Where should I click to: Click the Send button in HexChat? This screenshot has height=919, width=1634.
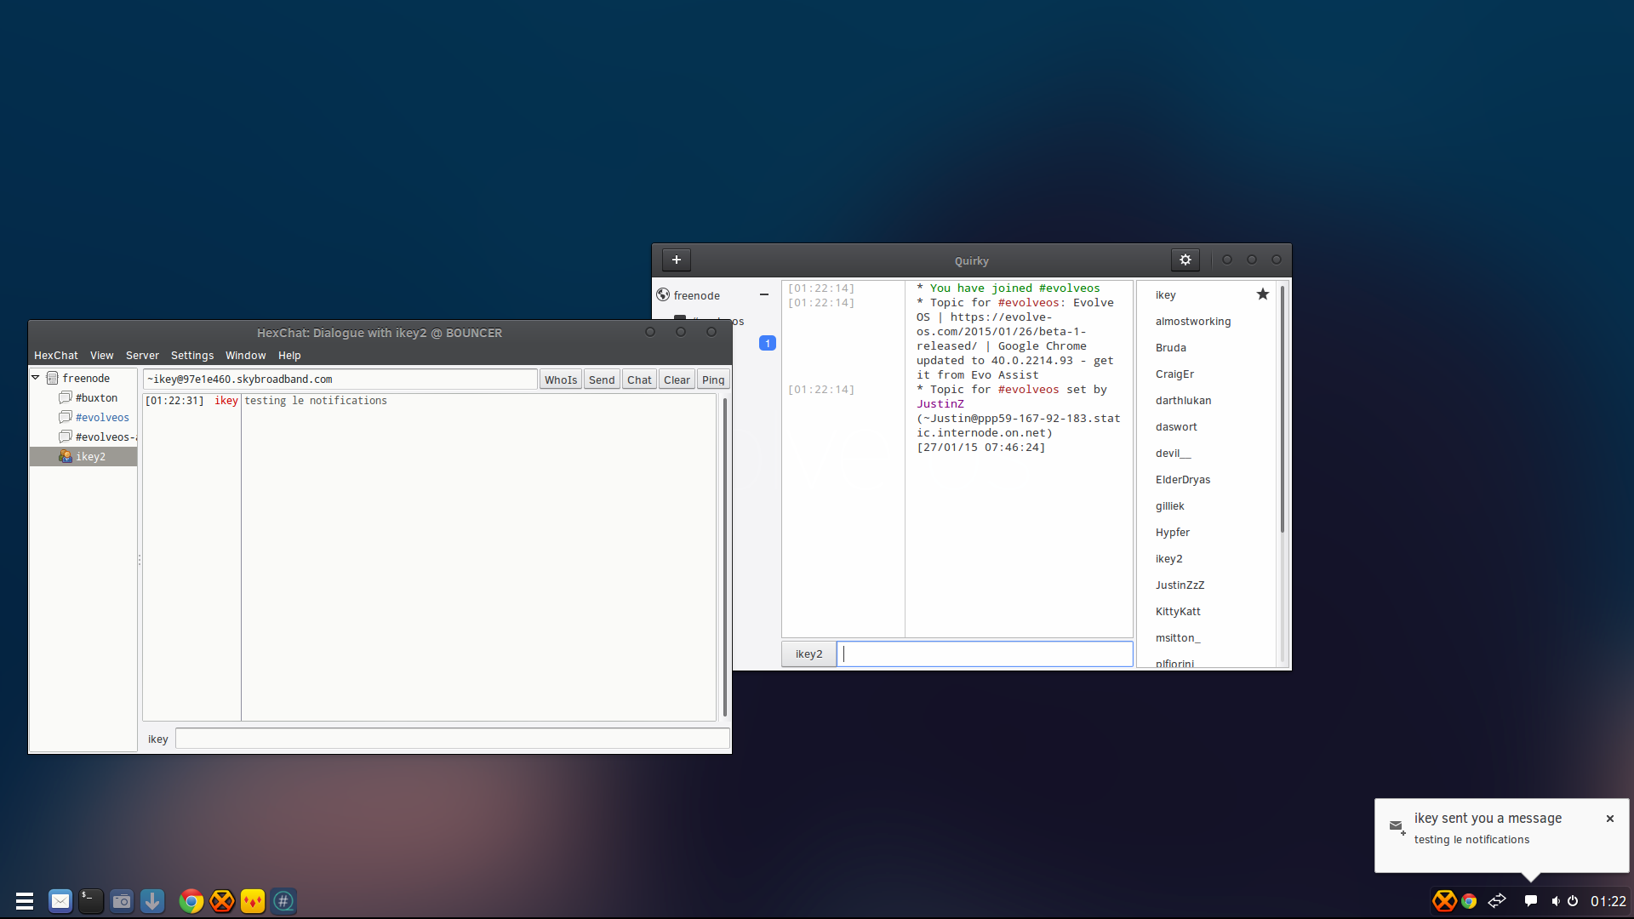coord(602,380)
